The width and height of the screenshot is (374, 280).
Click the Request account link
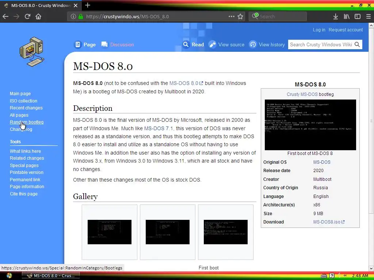pos(346,30)
